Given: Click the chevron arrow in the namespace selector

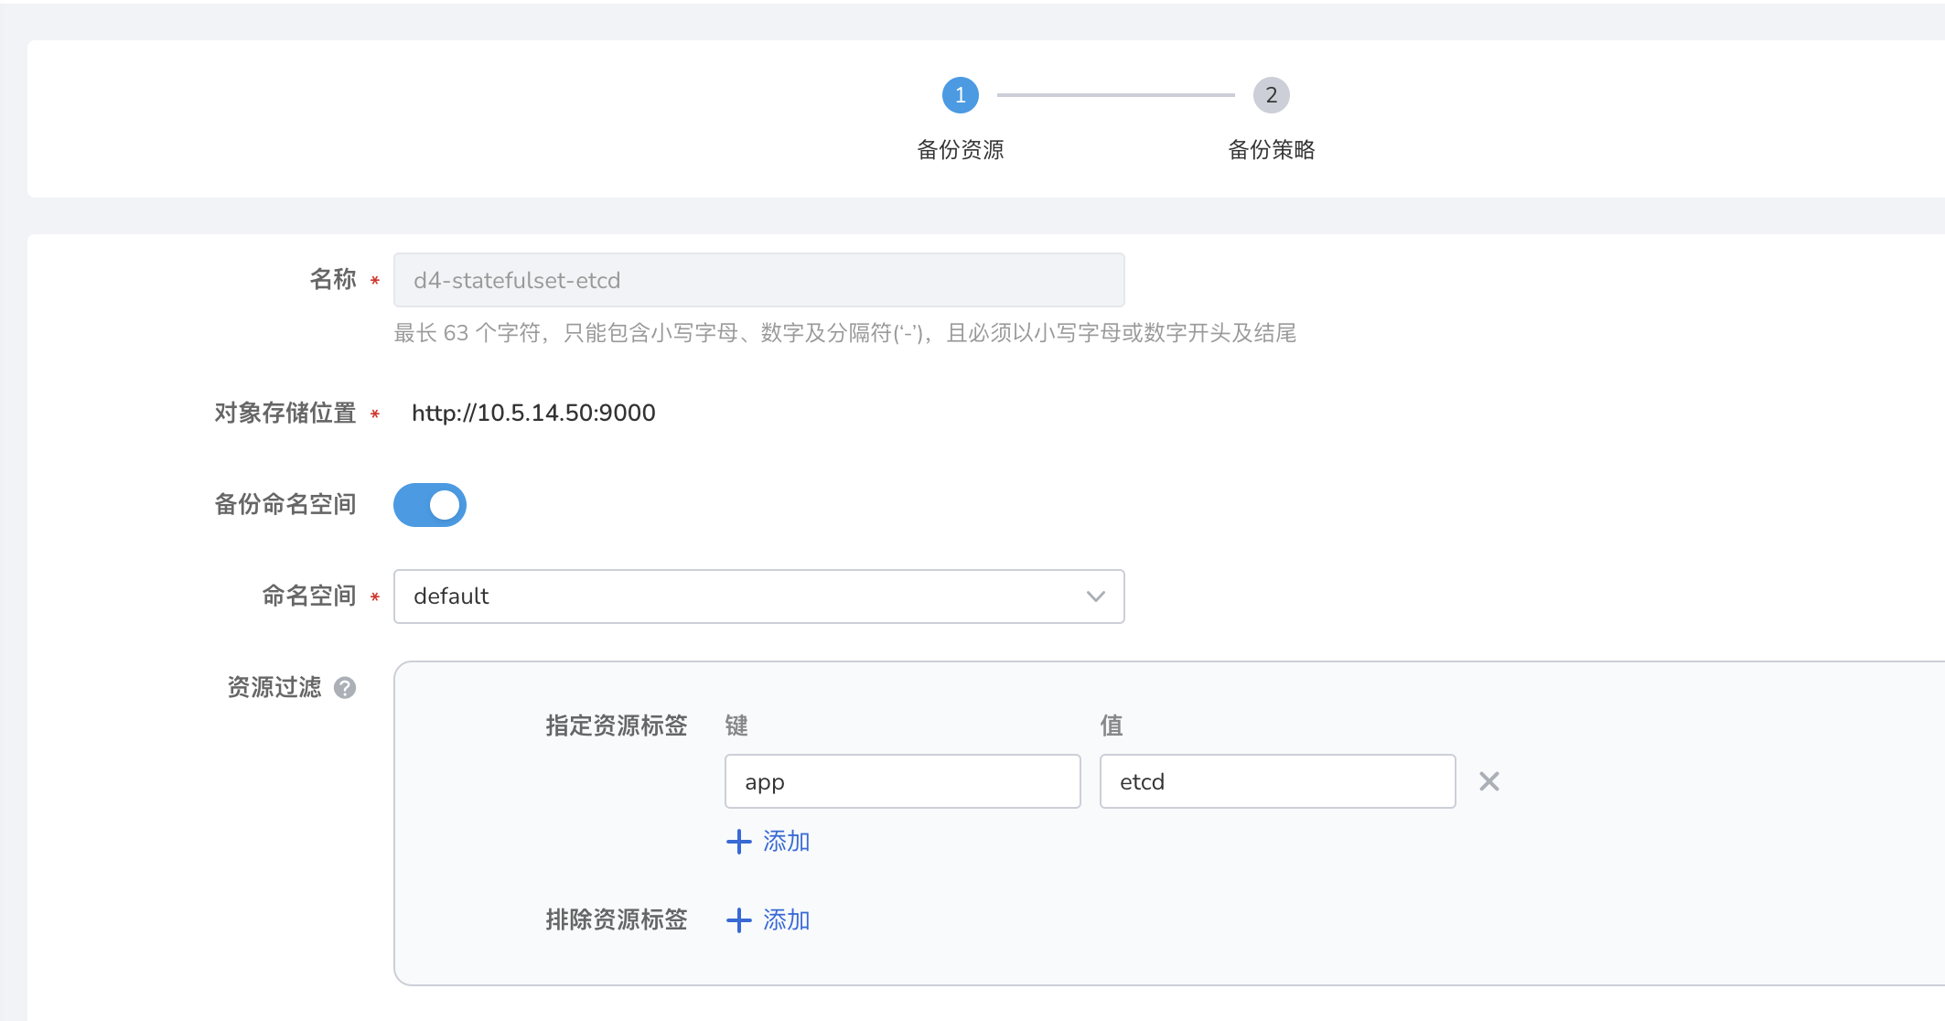Looking at the screenshot, I should [1095, 596].
